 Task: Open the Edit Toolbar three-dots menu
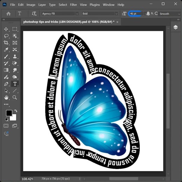tap(6, 104)
